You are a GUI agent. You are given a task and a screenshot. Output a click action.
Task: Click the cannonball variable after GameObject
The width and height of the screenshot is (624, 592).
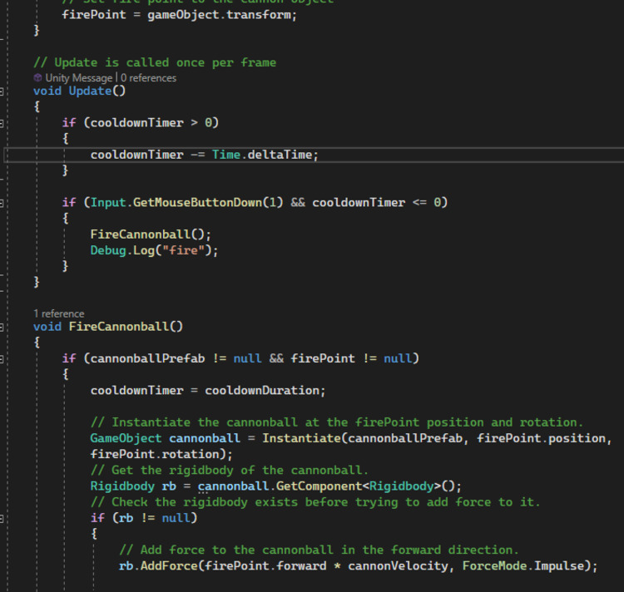pos(205,438)
